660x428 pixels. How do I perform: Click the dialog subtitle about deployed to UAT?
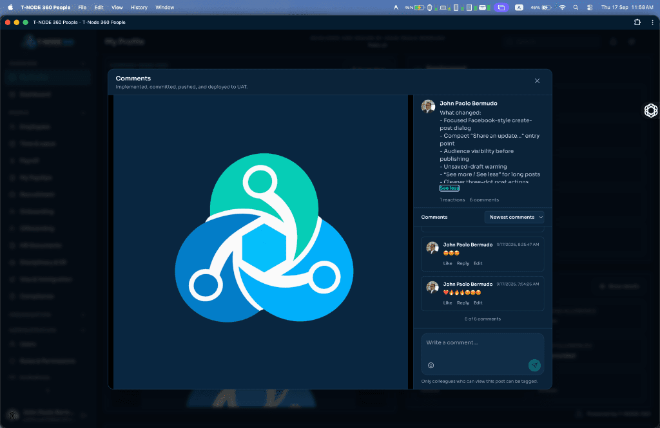click(x=181, y=87)
